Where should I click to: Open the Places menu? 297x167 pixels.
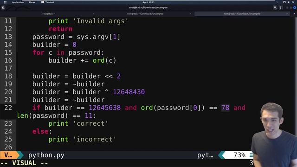click(32, 2)
